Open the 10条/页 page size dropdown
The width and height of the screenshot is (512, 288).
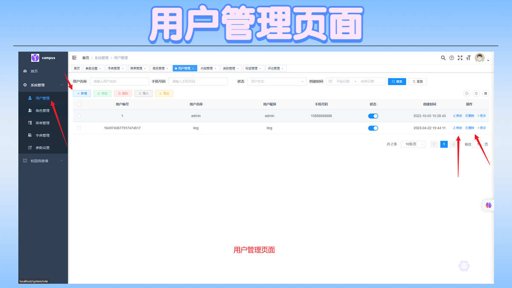(x=413, y=144)
